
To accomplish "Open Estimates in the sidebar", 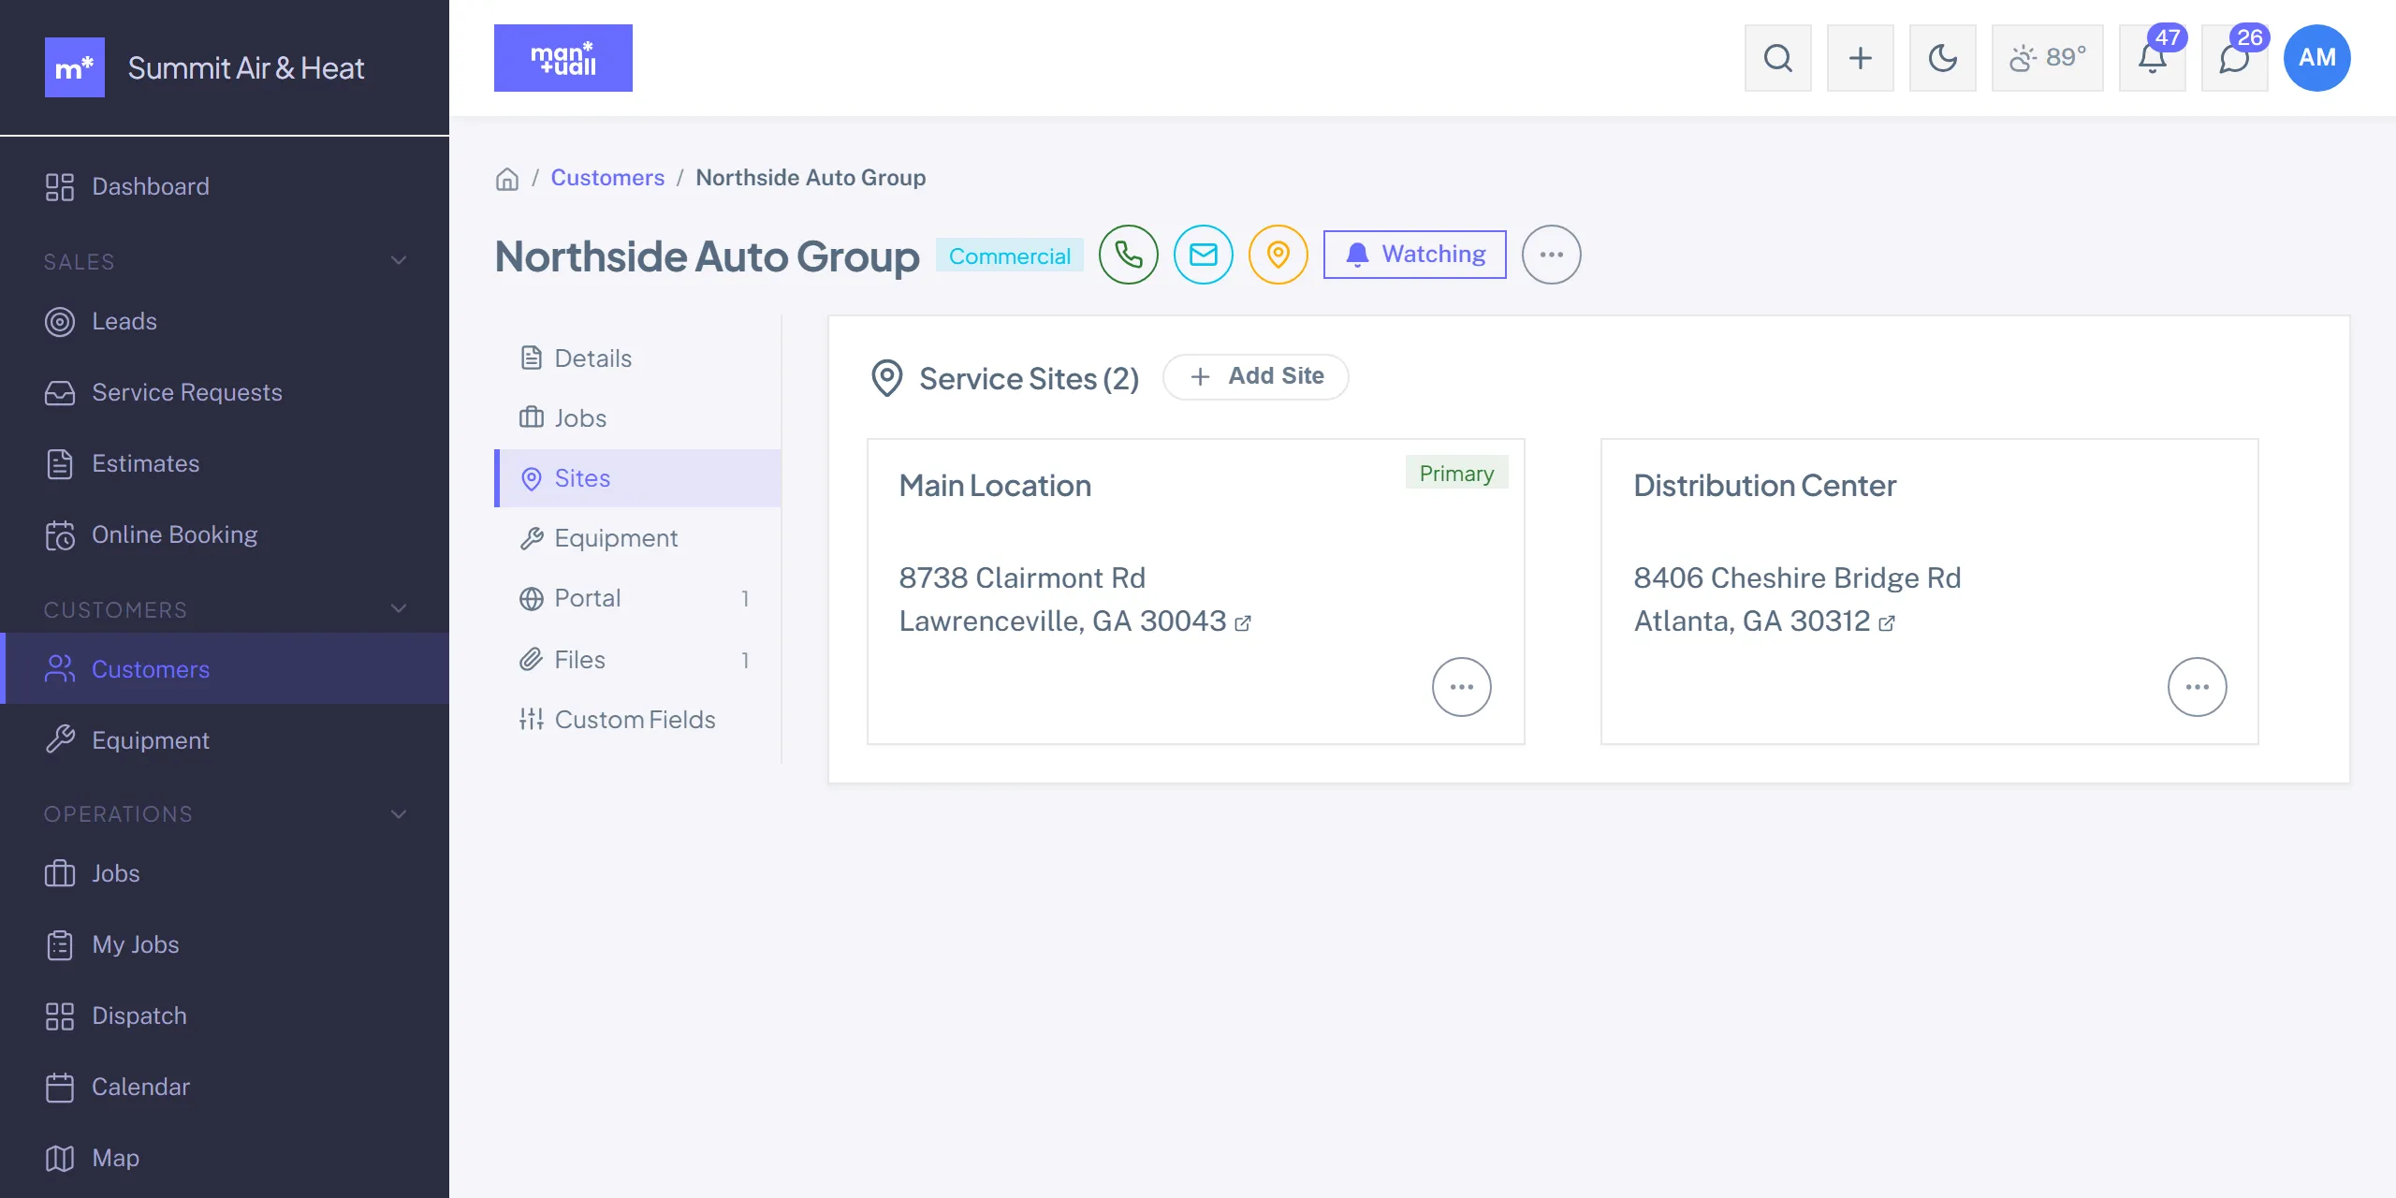I will tap(225, 464).
